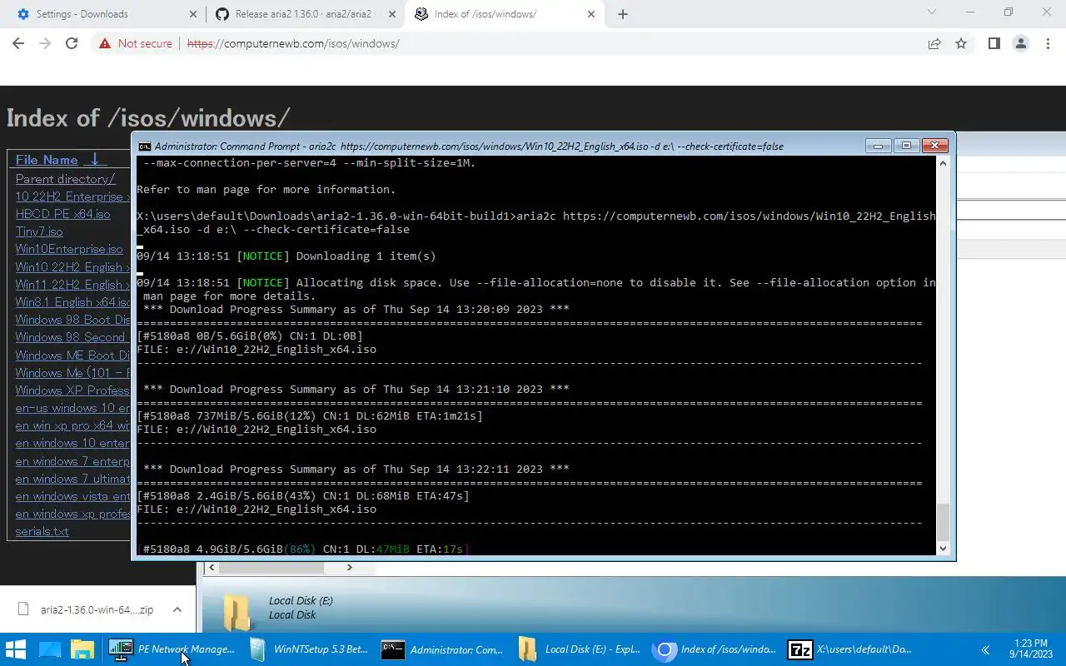This screenshot has height=666, width=1066.
Task: Close the Settings - Downloads tab
Action: click(x=193, y=14)
